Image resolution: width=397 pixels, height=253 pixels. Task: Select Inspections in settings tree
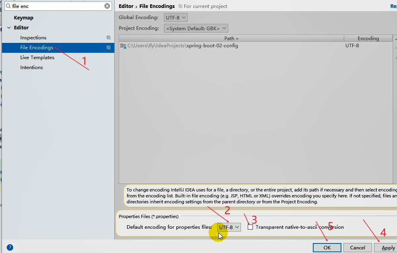pos(33,37)
